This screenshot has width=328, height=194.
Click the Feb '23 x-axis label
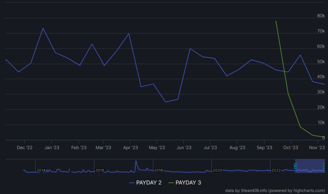(x=79, y=147)
